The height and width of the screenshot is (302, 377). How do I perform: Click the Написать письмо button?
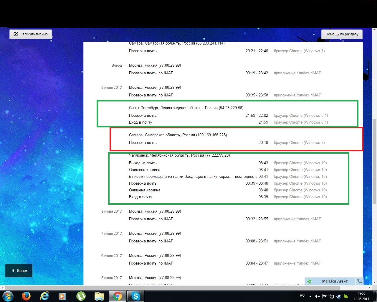[31, 34]
